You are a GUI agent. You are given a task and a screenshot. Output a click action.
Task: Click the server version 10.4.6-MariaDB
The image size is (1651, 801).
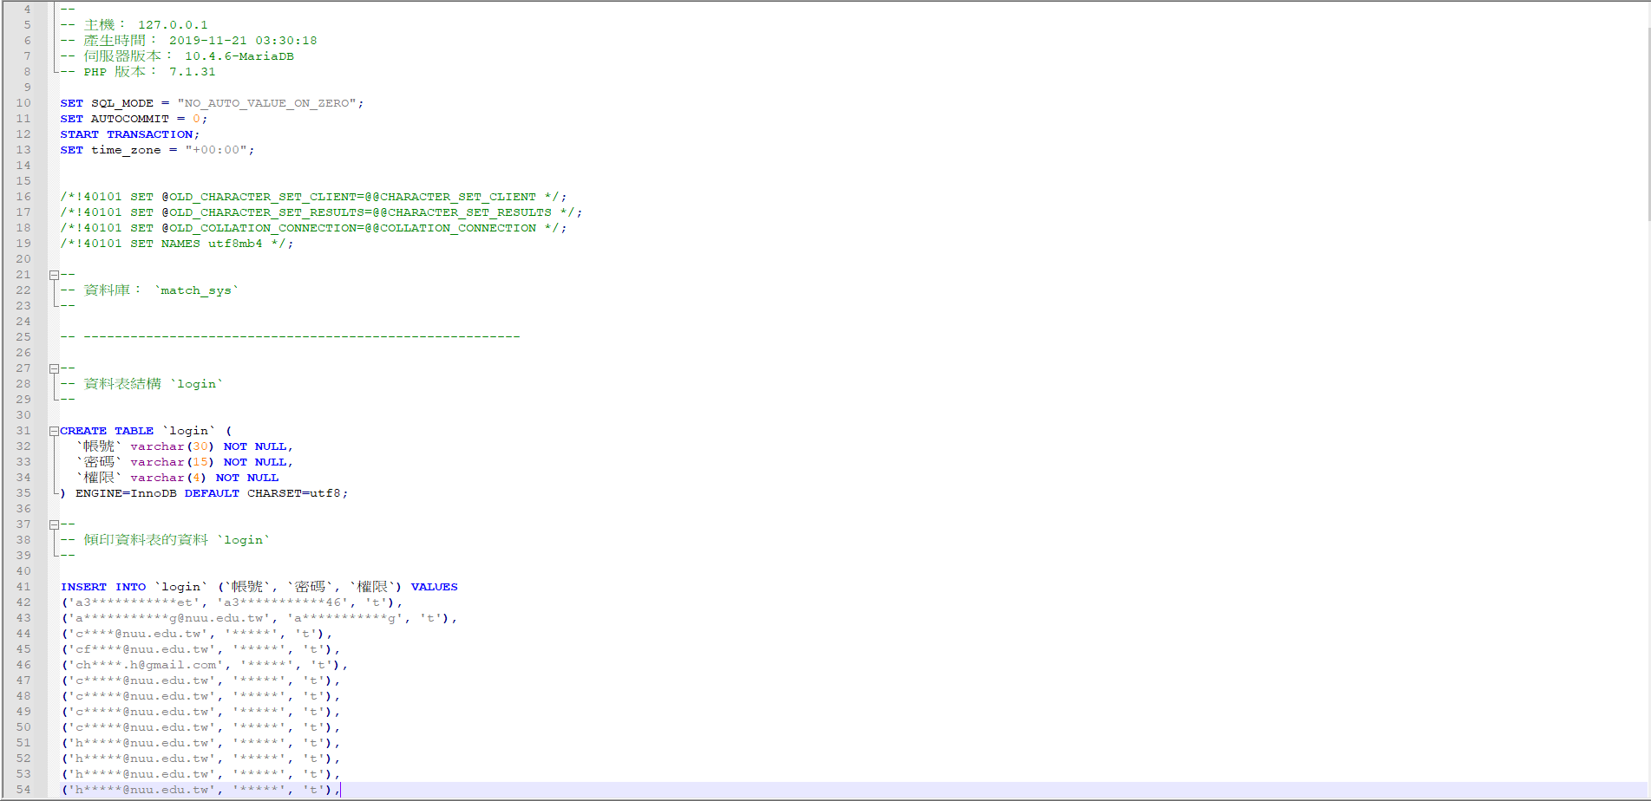pos(239,56)
